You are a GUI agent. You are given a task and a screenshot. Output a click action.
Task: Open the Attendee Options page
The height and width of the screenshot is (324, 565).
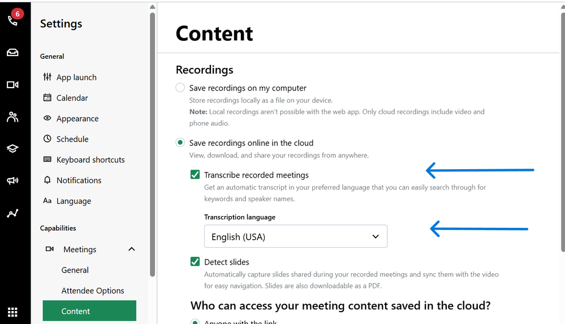pyautogui.click(x=93, y=291)
